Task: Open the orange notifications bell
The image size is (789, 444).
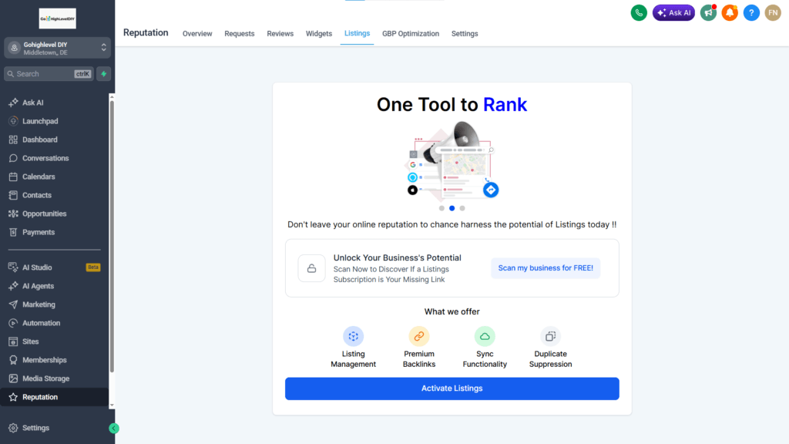Action: point(730,12)
